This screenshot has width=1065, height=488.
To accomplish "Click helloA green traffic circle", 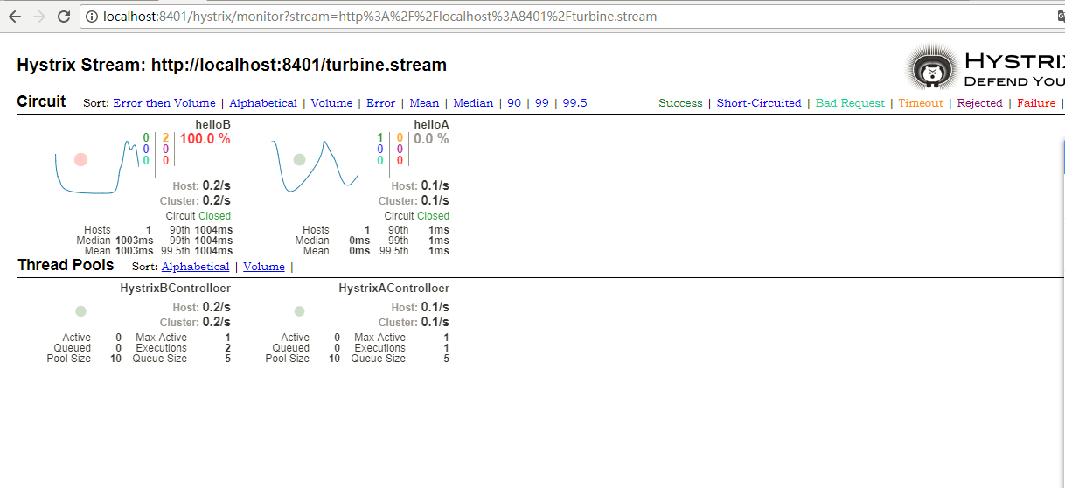I will click(299, 159).
